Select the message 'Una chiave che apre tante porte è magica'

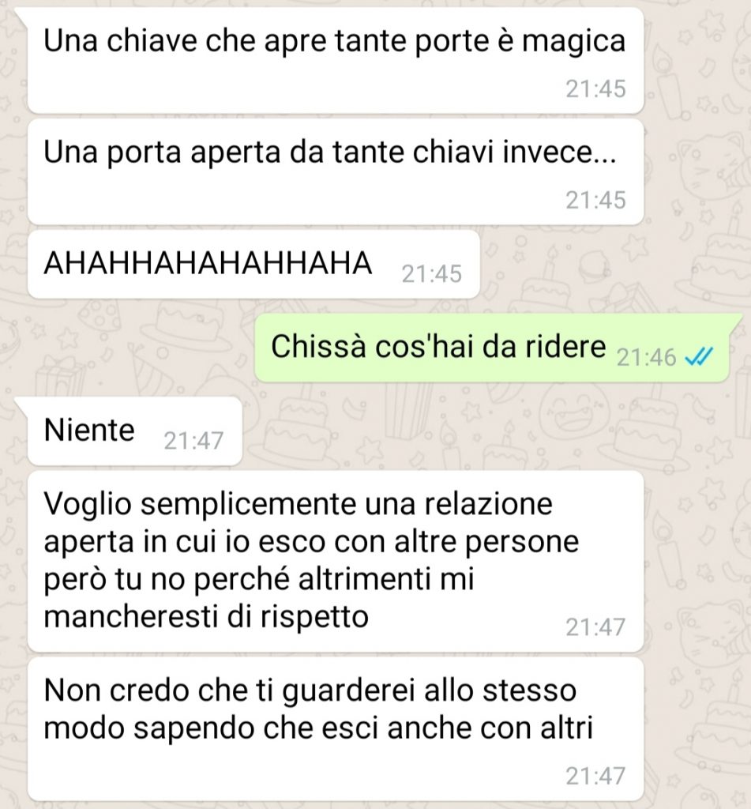pyautogui.click(x=336, y=60)
